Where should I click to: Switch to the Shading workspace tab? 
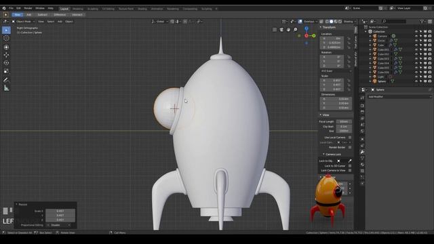pos(142,9)
